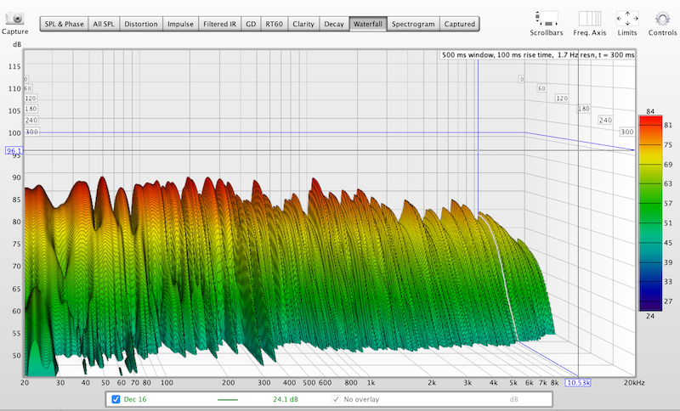Switch to the GD tab

click(x=251, y=24)
